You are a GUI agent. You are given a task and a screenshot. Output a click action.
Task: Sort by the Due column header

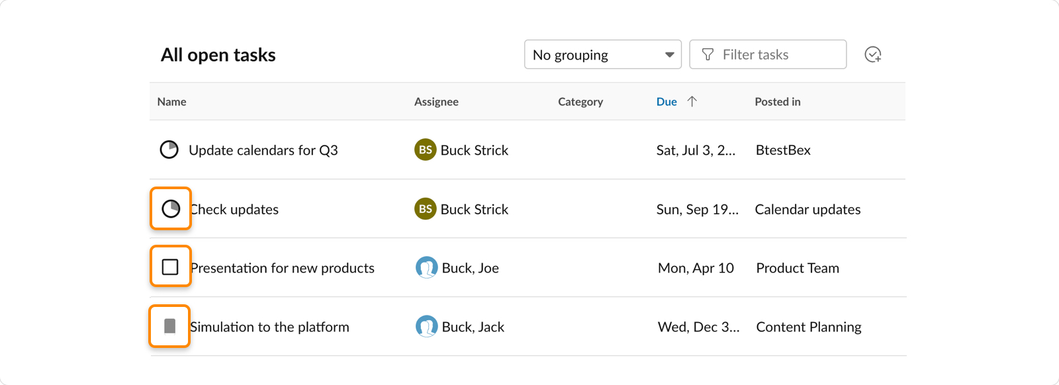point(667,101)
